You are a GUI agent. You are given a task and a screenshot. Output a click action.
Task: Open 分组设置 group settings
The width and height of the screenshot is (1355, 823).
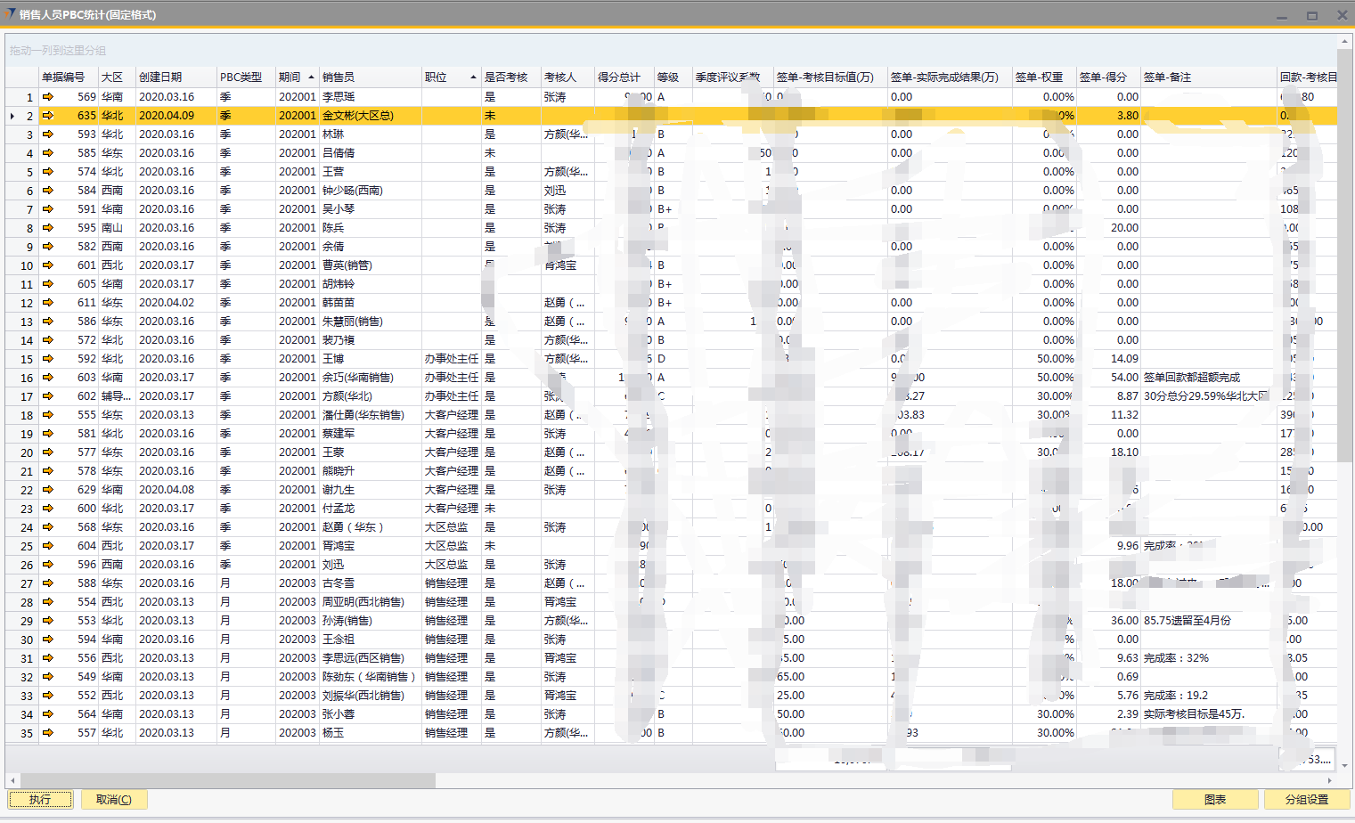pyautogui.click(x=1306, y=799)
